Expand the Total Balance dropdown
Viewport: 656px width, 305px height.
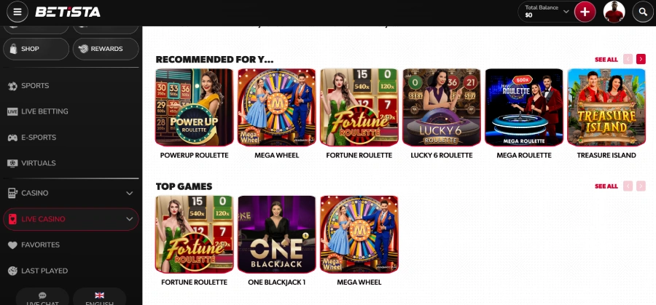pos(566,12)
